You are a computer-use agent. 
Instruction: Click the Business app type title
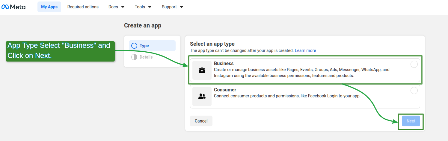point(224,64)
